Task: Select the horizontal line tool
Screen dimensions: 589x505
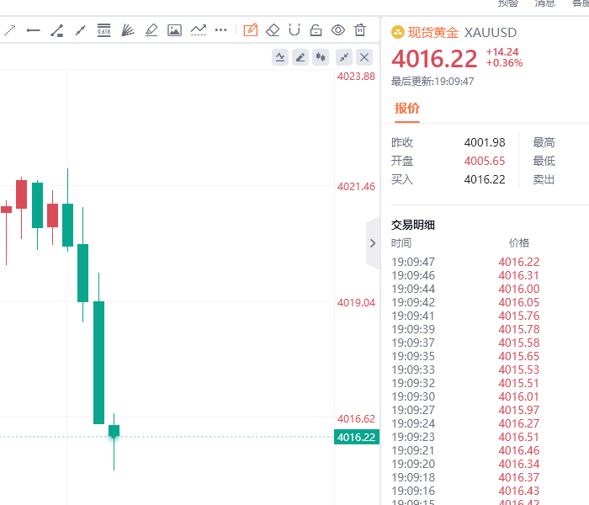Action: coord(34,30)
